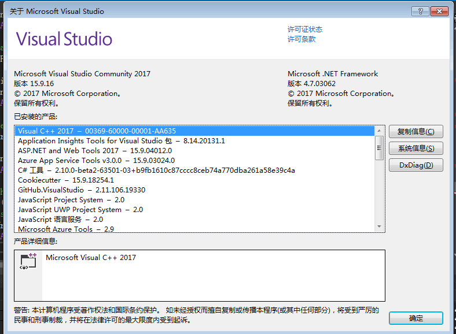The height and width of the screenshot is (334, 456).
Task: Select Azure App Service Tools v3.0.0 row
Action: pyautogui.click(x=194, y=161)
